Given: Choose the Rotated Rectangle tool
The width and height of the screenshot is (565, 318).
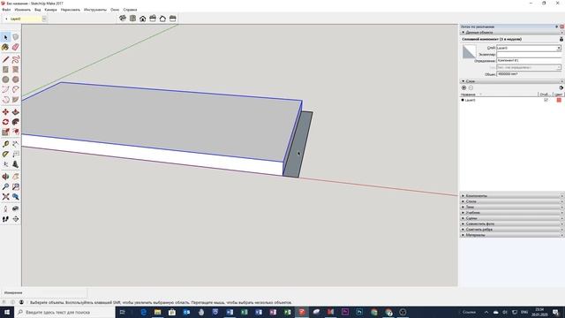Looking at the screenshot, I should click(x=16, y=70).
